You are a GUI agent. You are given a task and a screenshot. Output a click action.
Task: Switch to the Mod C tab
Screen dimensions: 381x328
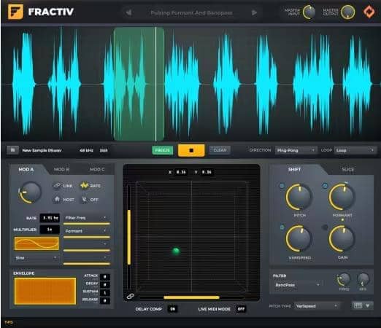(x=97, y=169)
